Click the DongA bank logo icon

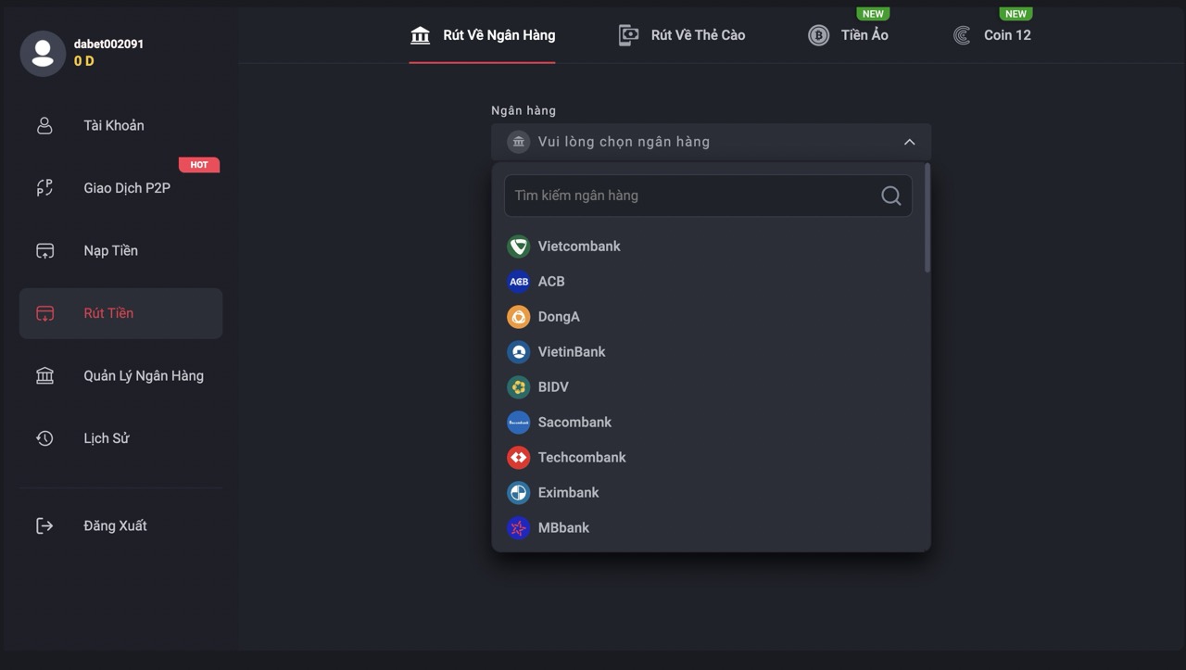point(518,317)
